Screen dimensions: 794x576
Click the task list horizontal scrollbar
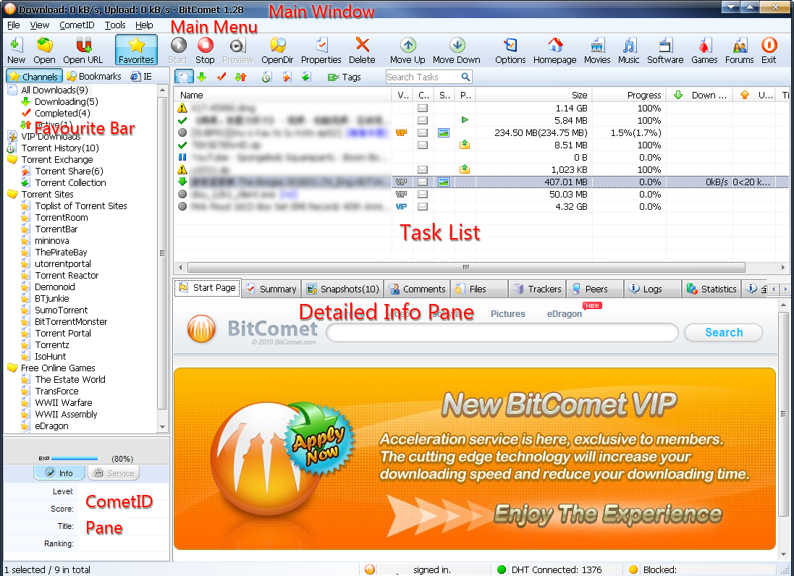click(466, 267)
